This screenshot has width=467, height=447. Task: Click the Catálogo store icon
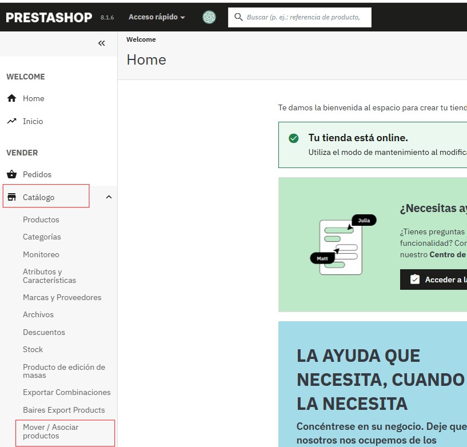pyautogui.click(x=11, y=197)
